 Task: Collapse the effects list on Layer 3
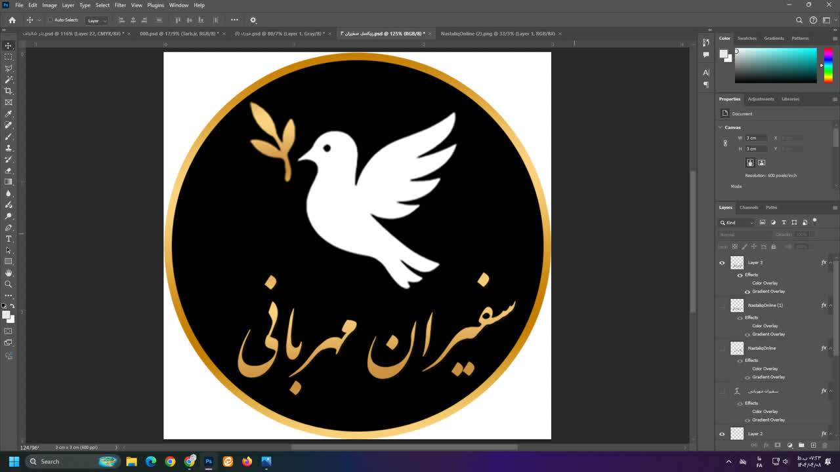pyautogui.click(x=829, y=262)
